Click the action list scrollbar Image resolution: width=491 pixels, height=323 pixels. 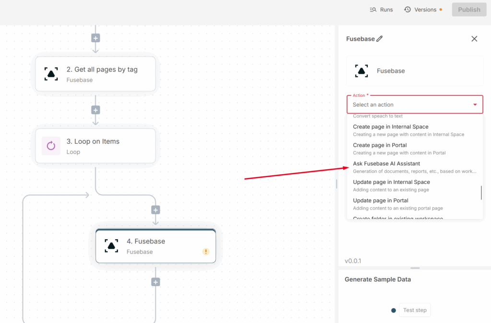[x=481, y=193]
